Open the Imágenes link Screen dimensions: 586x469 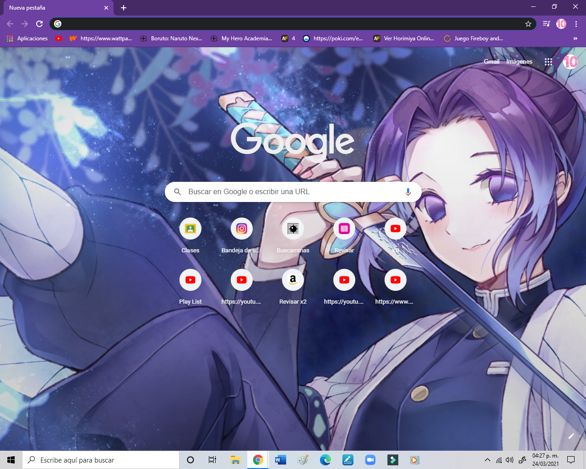point(519,61)
